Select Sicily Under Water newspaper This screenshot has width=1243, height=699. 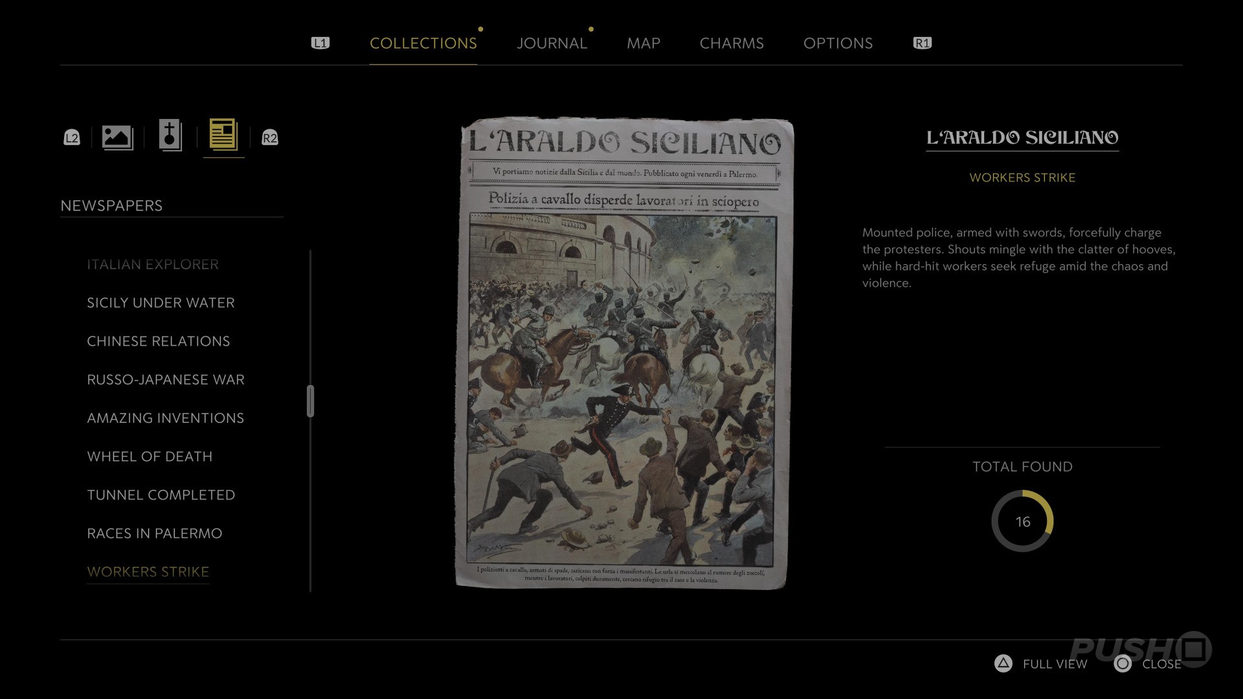click(161, 303)
